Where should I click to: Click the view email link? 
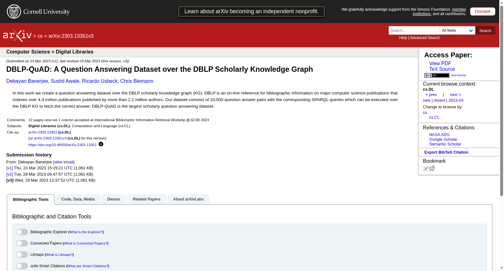(64, 162)
